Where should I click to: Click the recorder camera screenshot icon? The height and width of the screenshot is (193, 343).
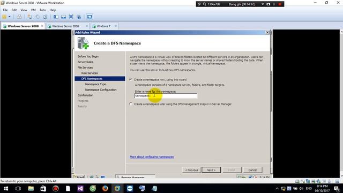[268, 4]
